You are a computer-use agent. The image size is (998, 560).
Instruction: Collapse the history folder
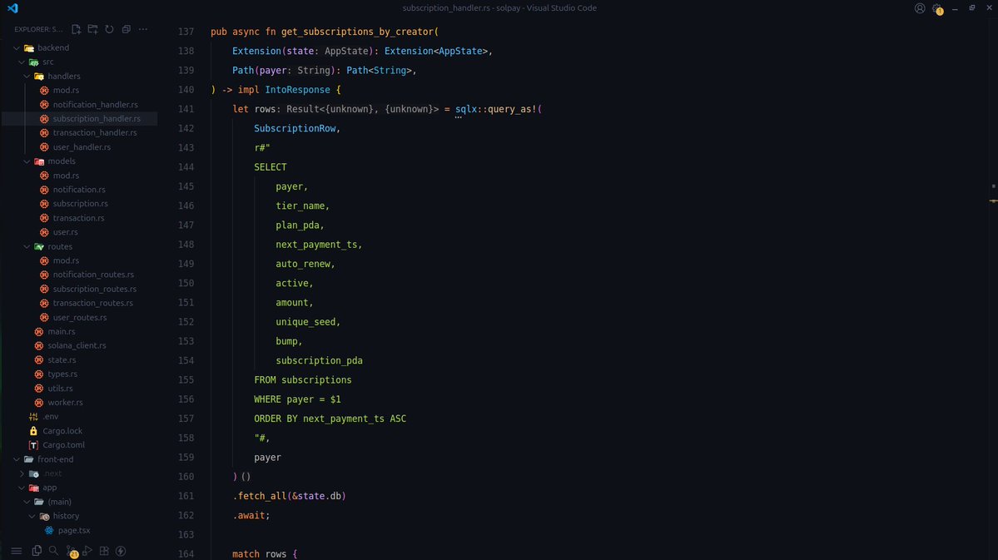(x=32, y=516)
